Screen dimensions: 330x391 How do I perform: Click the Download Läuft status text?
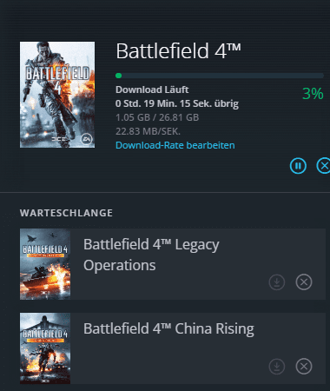152,89
